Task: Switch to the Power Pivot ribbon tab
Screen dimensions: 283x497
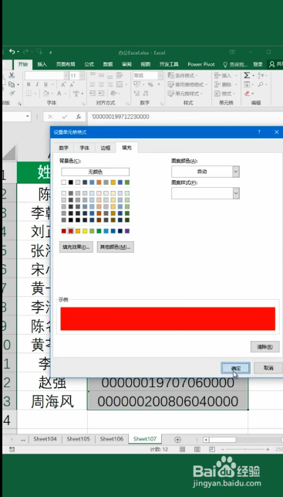Action: coord(201,64)
